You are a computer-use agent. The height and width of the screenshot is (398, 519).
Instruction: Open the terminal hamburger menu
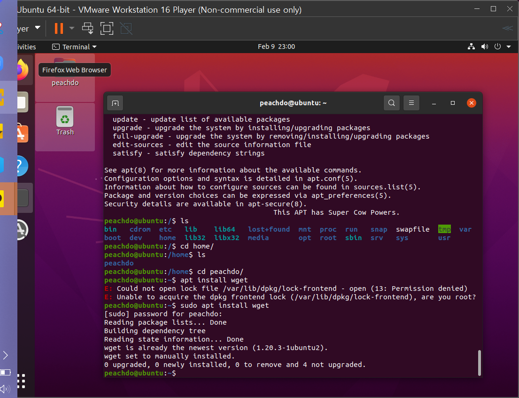(x=411, y=103)
